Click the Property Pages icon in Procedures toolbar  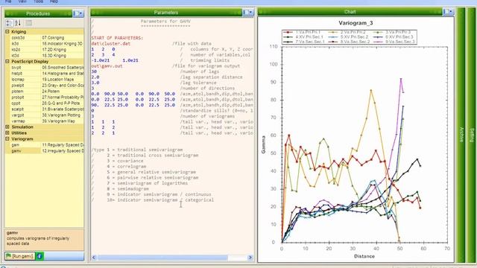[x=28, y=23]
